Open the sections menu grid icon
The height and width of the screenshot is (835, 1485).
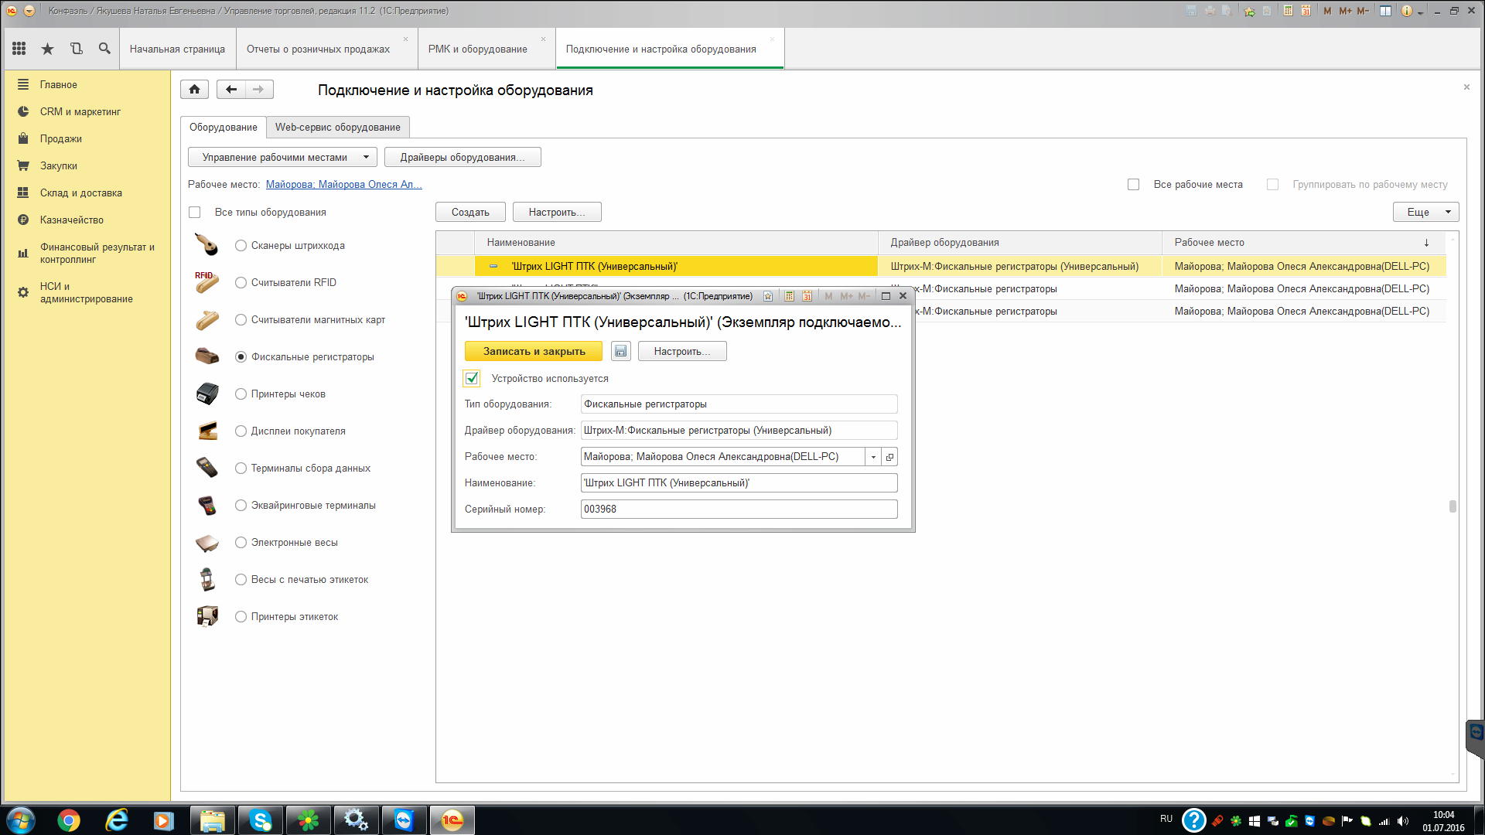[x=19, y=49]
